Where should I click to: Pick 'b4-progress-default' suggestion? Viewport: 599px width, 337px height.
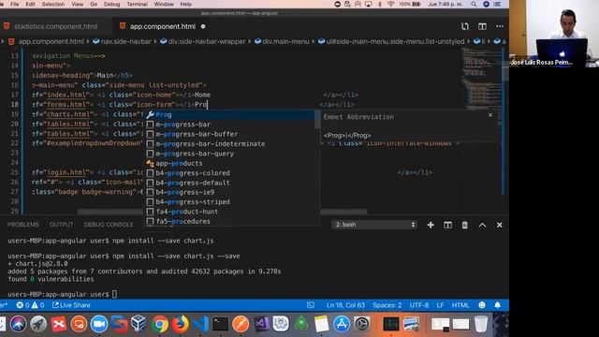(x=229, y=183)
